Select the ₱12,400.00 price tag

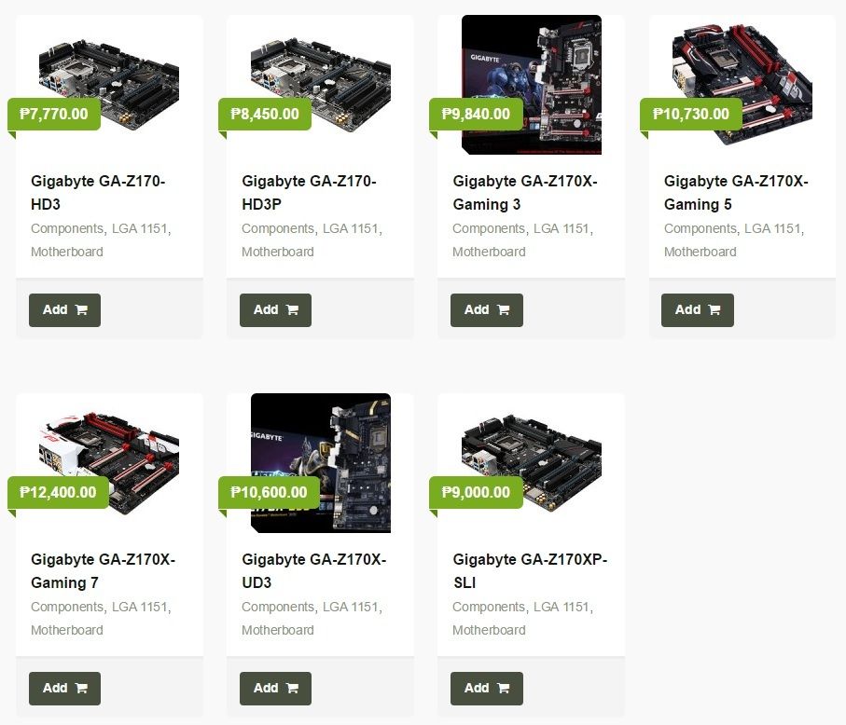(58, 492)
